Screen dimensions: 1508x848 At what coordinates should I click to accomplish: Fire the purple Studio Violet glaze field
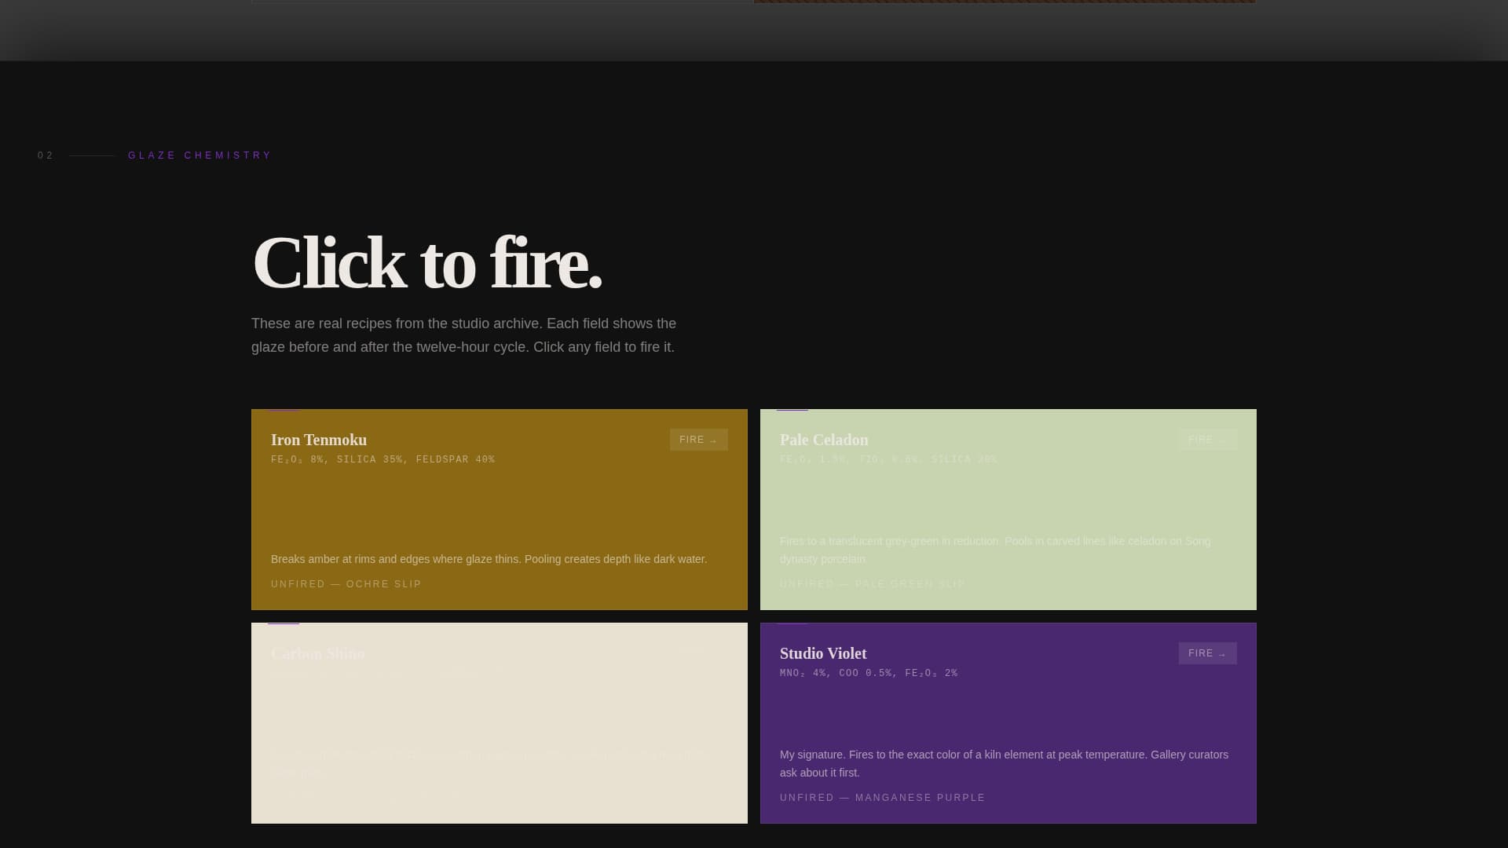coord(1008,723)
